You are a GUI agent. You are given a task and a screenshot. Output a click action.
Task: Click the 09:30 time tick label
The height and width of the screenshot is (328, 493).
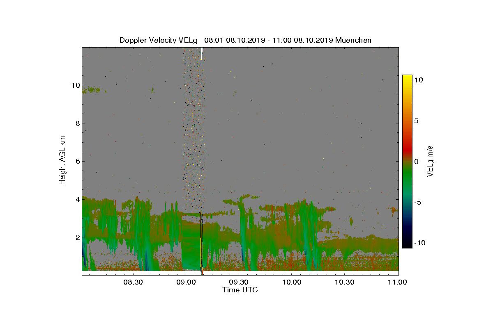point(239,282)
